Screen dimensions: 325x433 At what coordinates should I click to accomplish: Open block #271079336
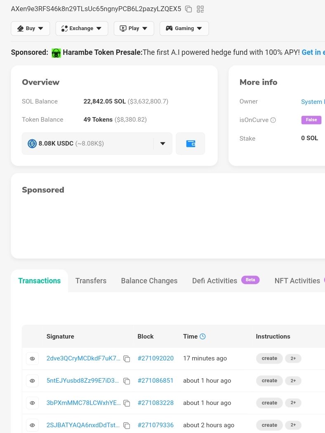[x=155, y=425]
